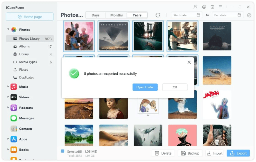256x162 pixels.
Task: Click the Selected(8 · 1.08 MB) text
Action: coord(82,152)
